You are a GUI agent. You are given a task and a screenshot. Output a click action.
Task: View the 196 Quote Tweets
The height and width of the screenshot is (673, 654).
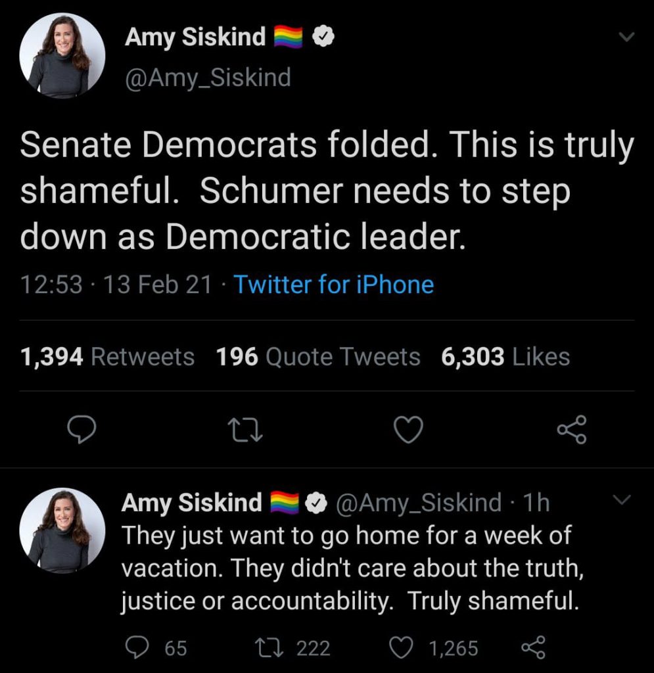click(318, 357)
